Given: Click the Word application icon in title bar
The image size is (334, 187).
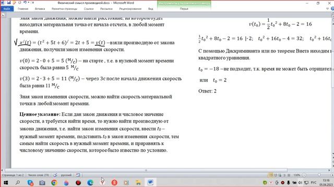Looking at the screenshot, I should (3, 3).
